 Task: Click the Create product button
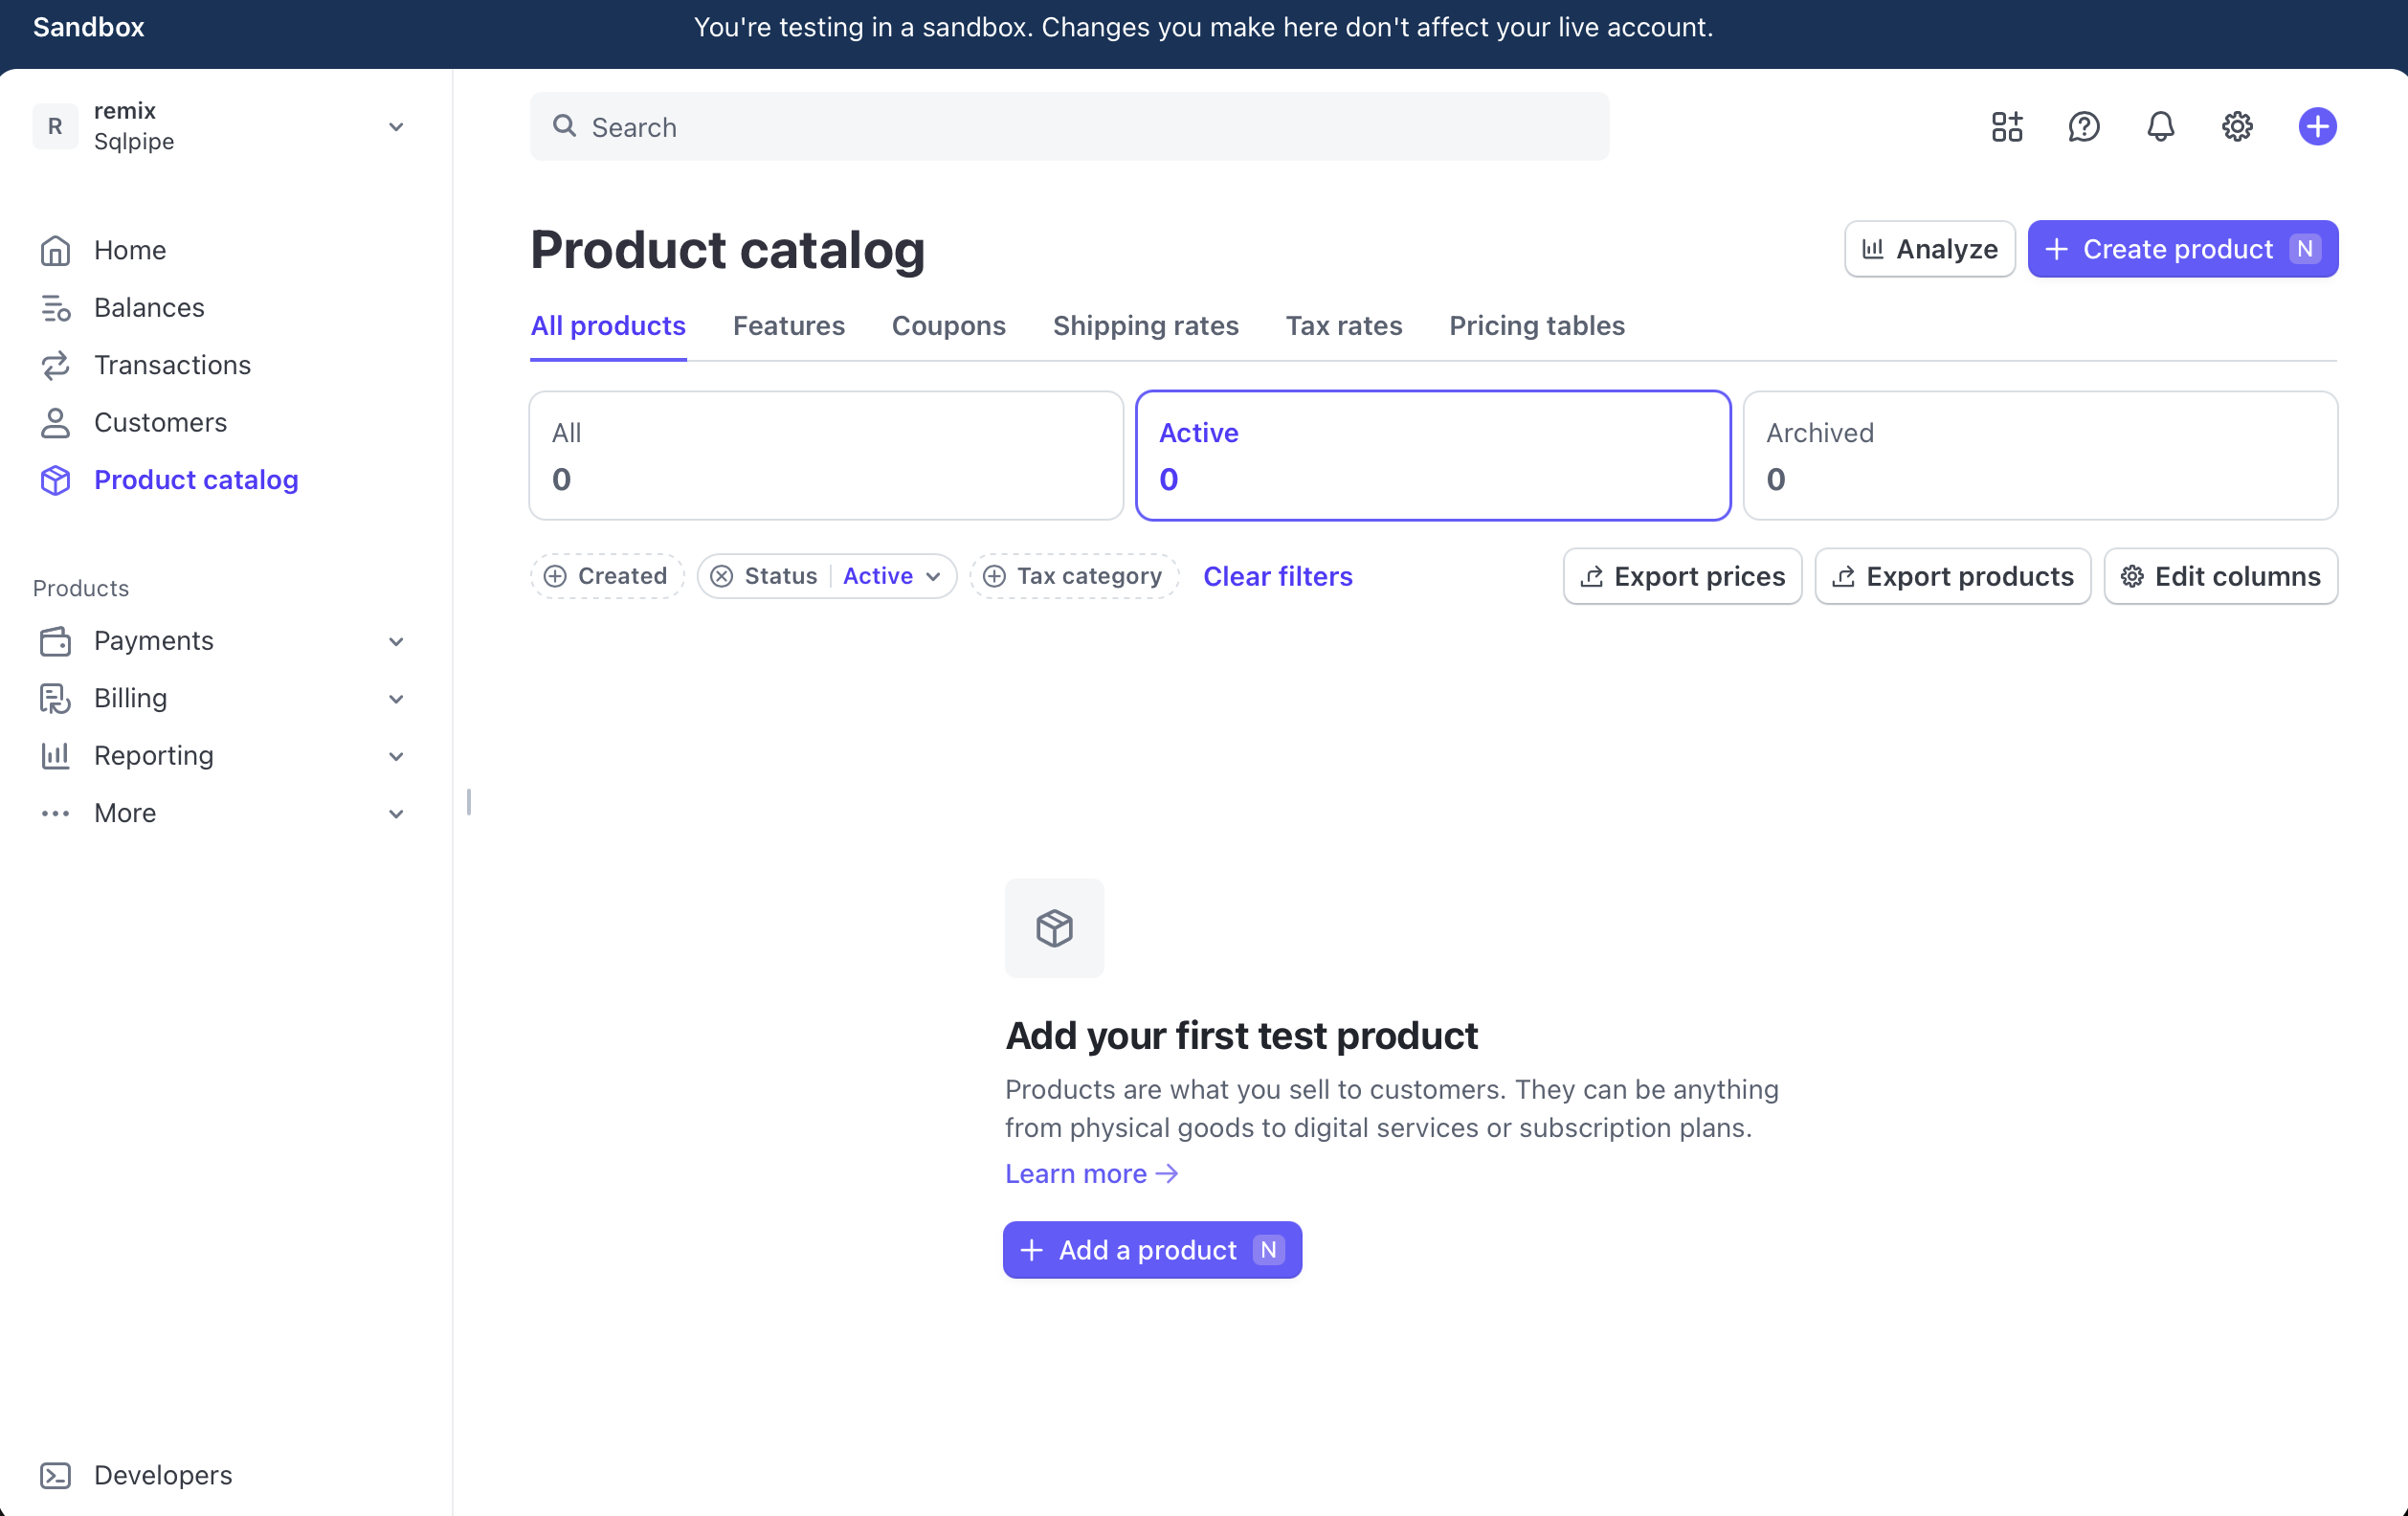(2182, 249)
